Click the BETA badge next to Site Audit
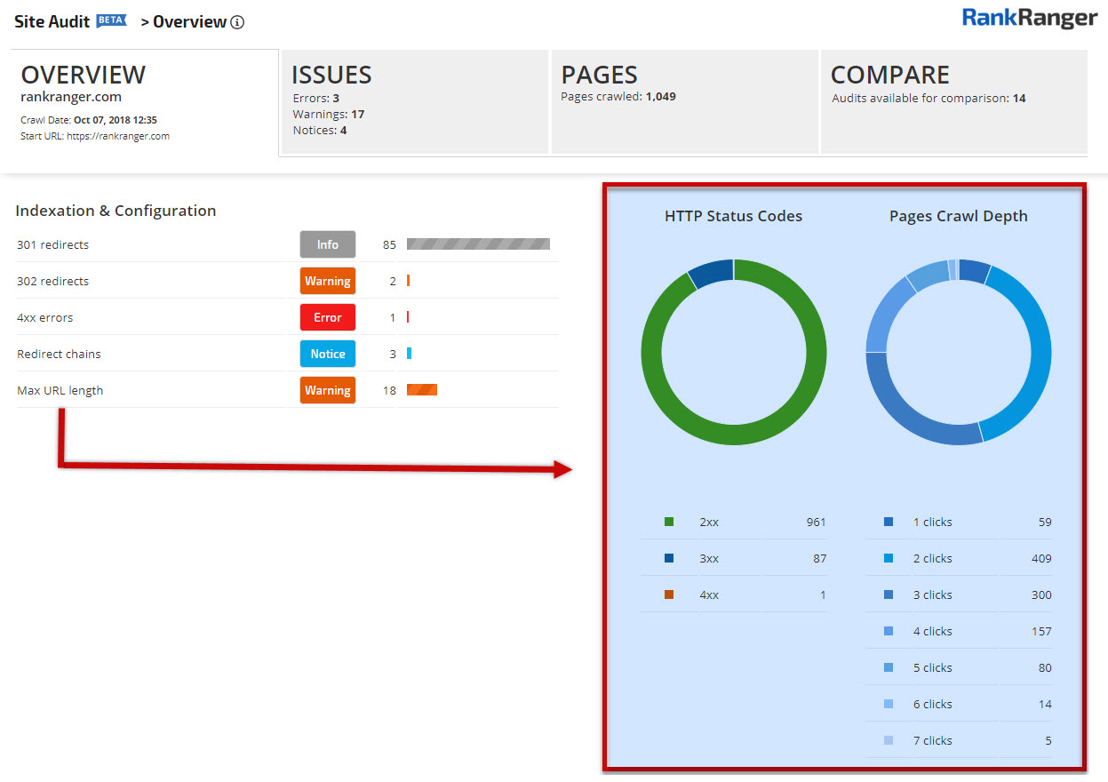The image size is (1108, 782). click(112, 21)
